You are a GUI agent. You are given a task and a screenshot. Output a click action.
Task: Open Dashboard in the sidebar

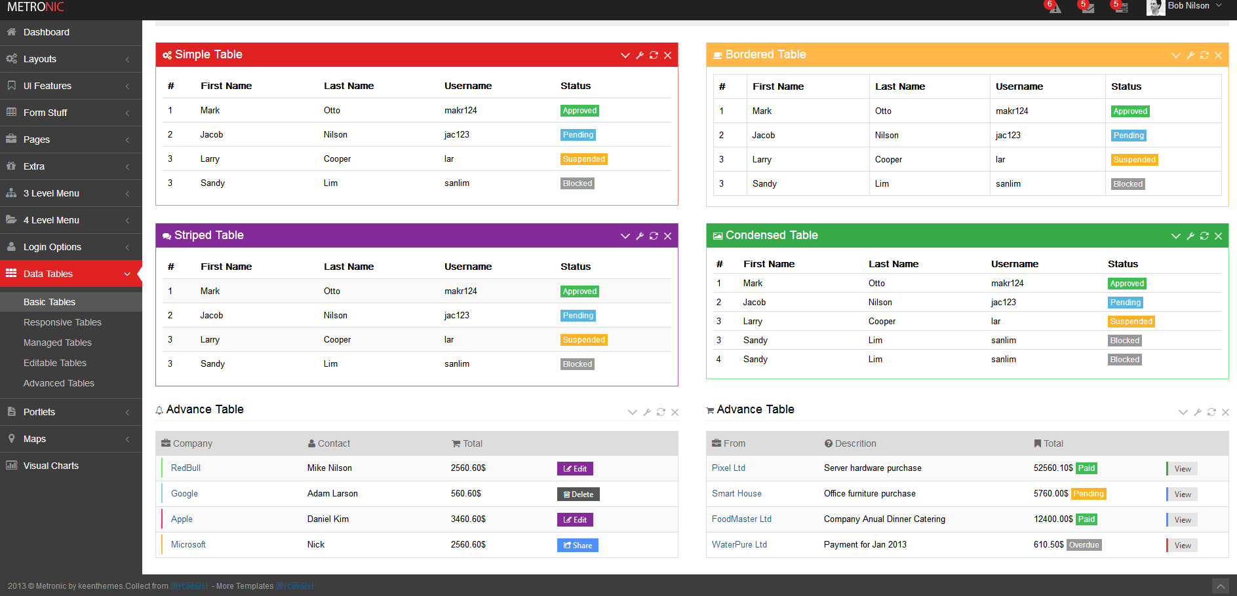(x=71, y=32)
